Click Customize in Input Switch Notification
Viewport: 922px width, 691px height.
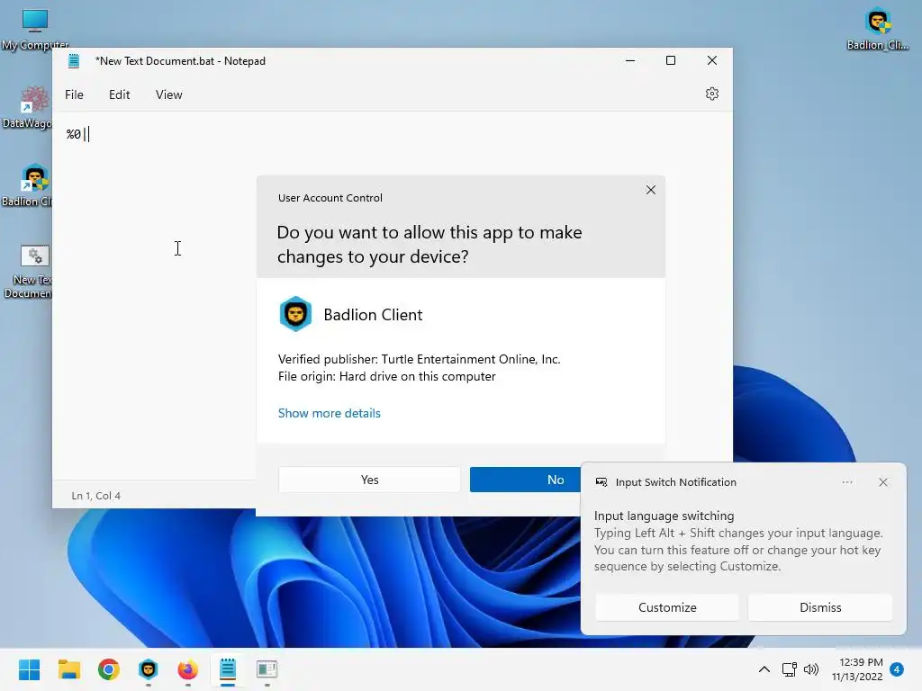tap(667, 607)
